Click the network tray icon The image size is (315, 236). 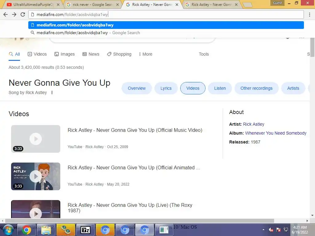[x=286, y=230]
